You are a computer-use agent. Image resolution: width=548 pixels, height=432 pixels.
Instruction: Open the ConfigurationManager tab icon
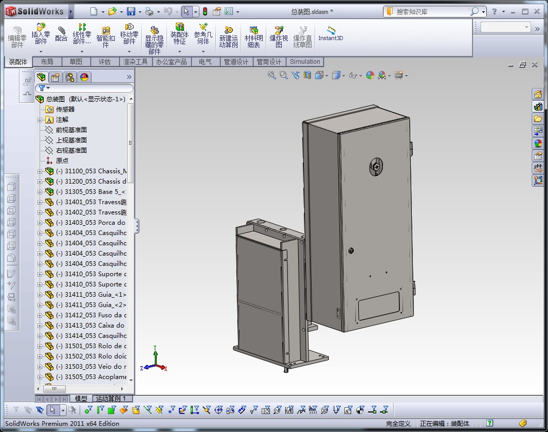(70, 77)
